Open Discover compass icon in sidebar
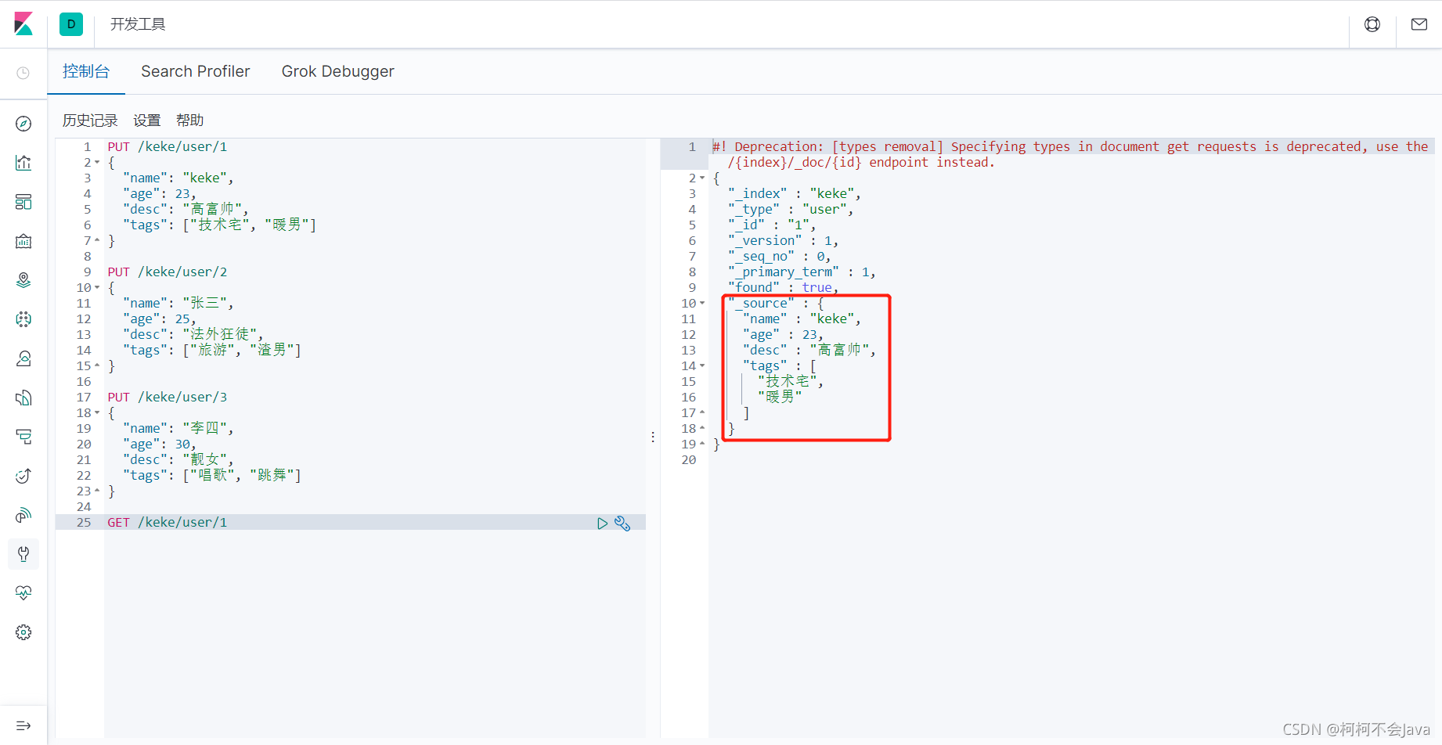 point(23,124)
